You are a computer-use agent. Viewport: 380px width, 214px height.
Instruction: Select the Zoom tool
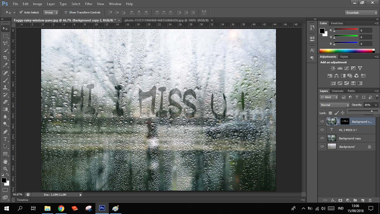pos(5,169)
